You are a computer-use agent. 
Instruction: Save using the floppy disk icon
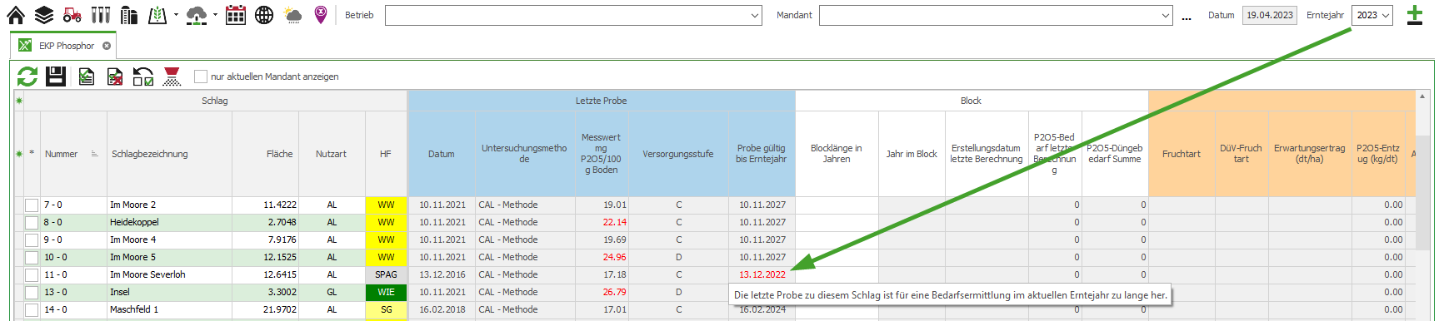tap(56, 77)
